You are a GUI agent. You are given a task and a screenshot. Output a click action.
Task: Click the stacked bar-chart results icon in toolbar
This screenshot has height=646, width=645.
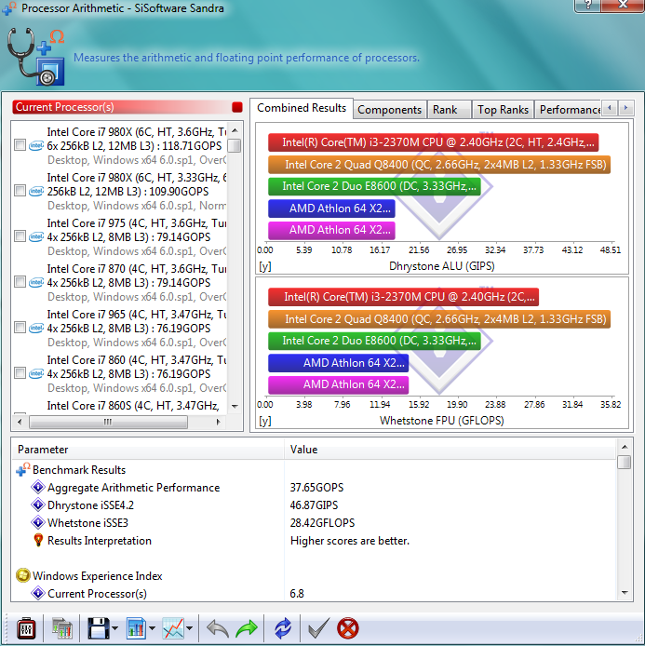pos(61,628)
